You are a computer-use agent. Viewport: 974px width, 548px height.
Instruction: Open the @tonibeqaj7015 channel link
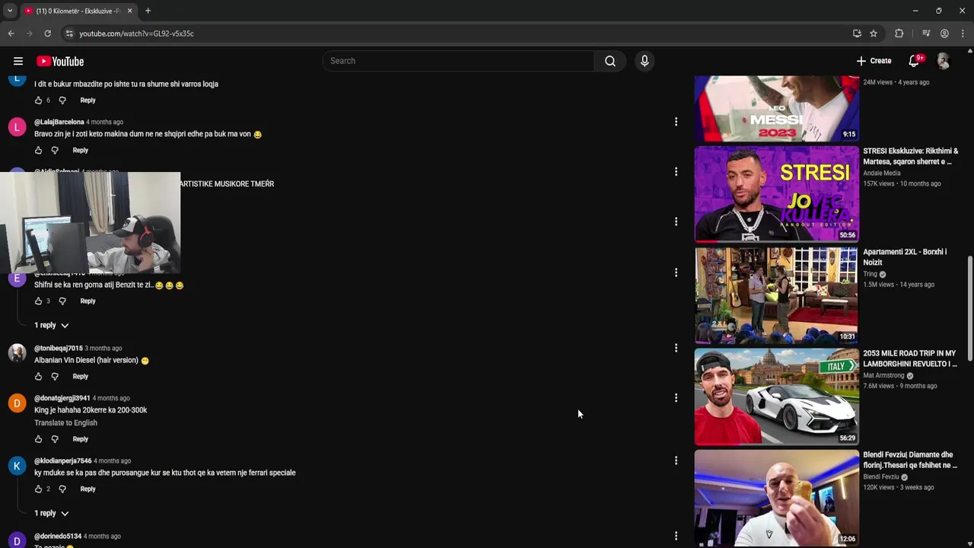pos(58,348)
